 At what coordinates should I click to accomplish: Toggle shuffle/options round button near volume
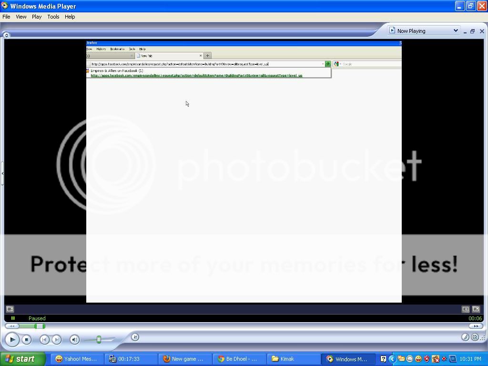[135, 337]
